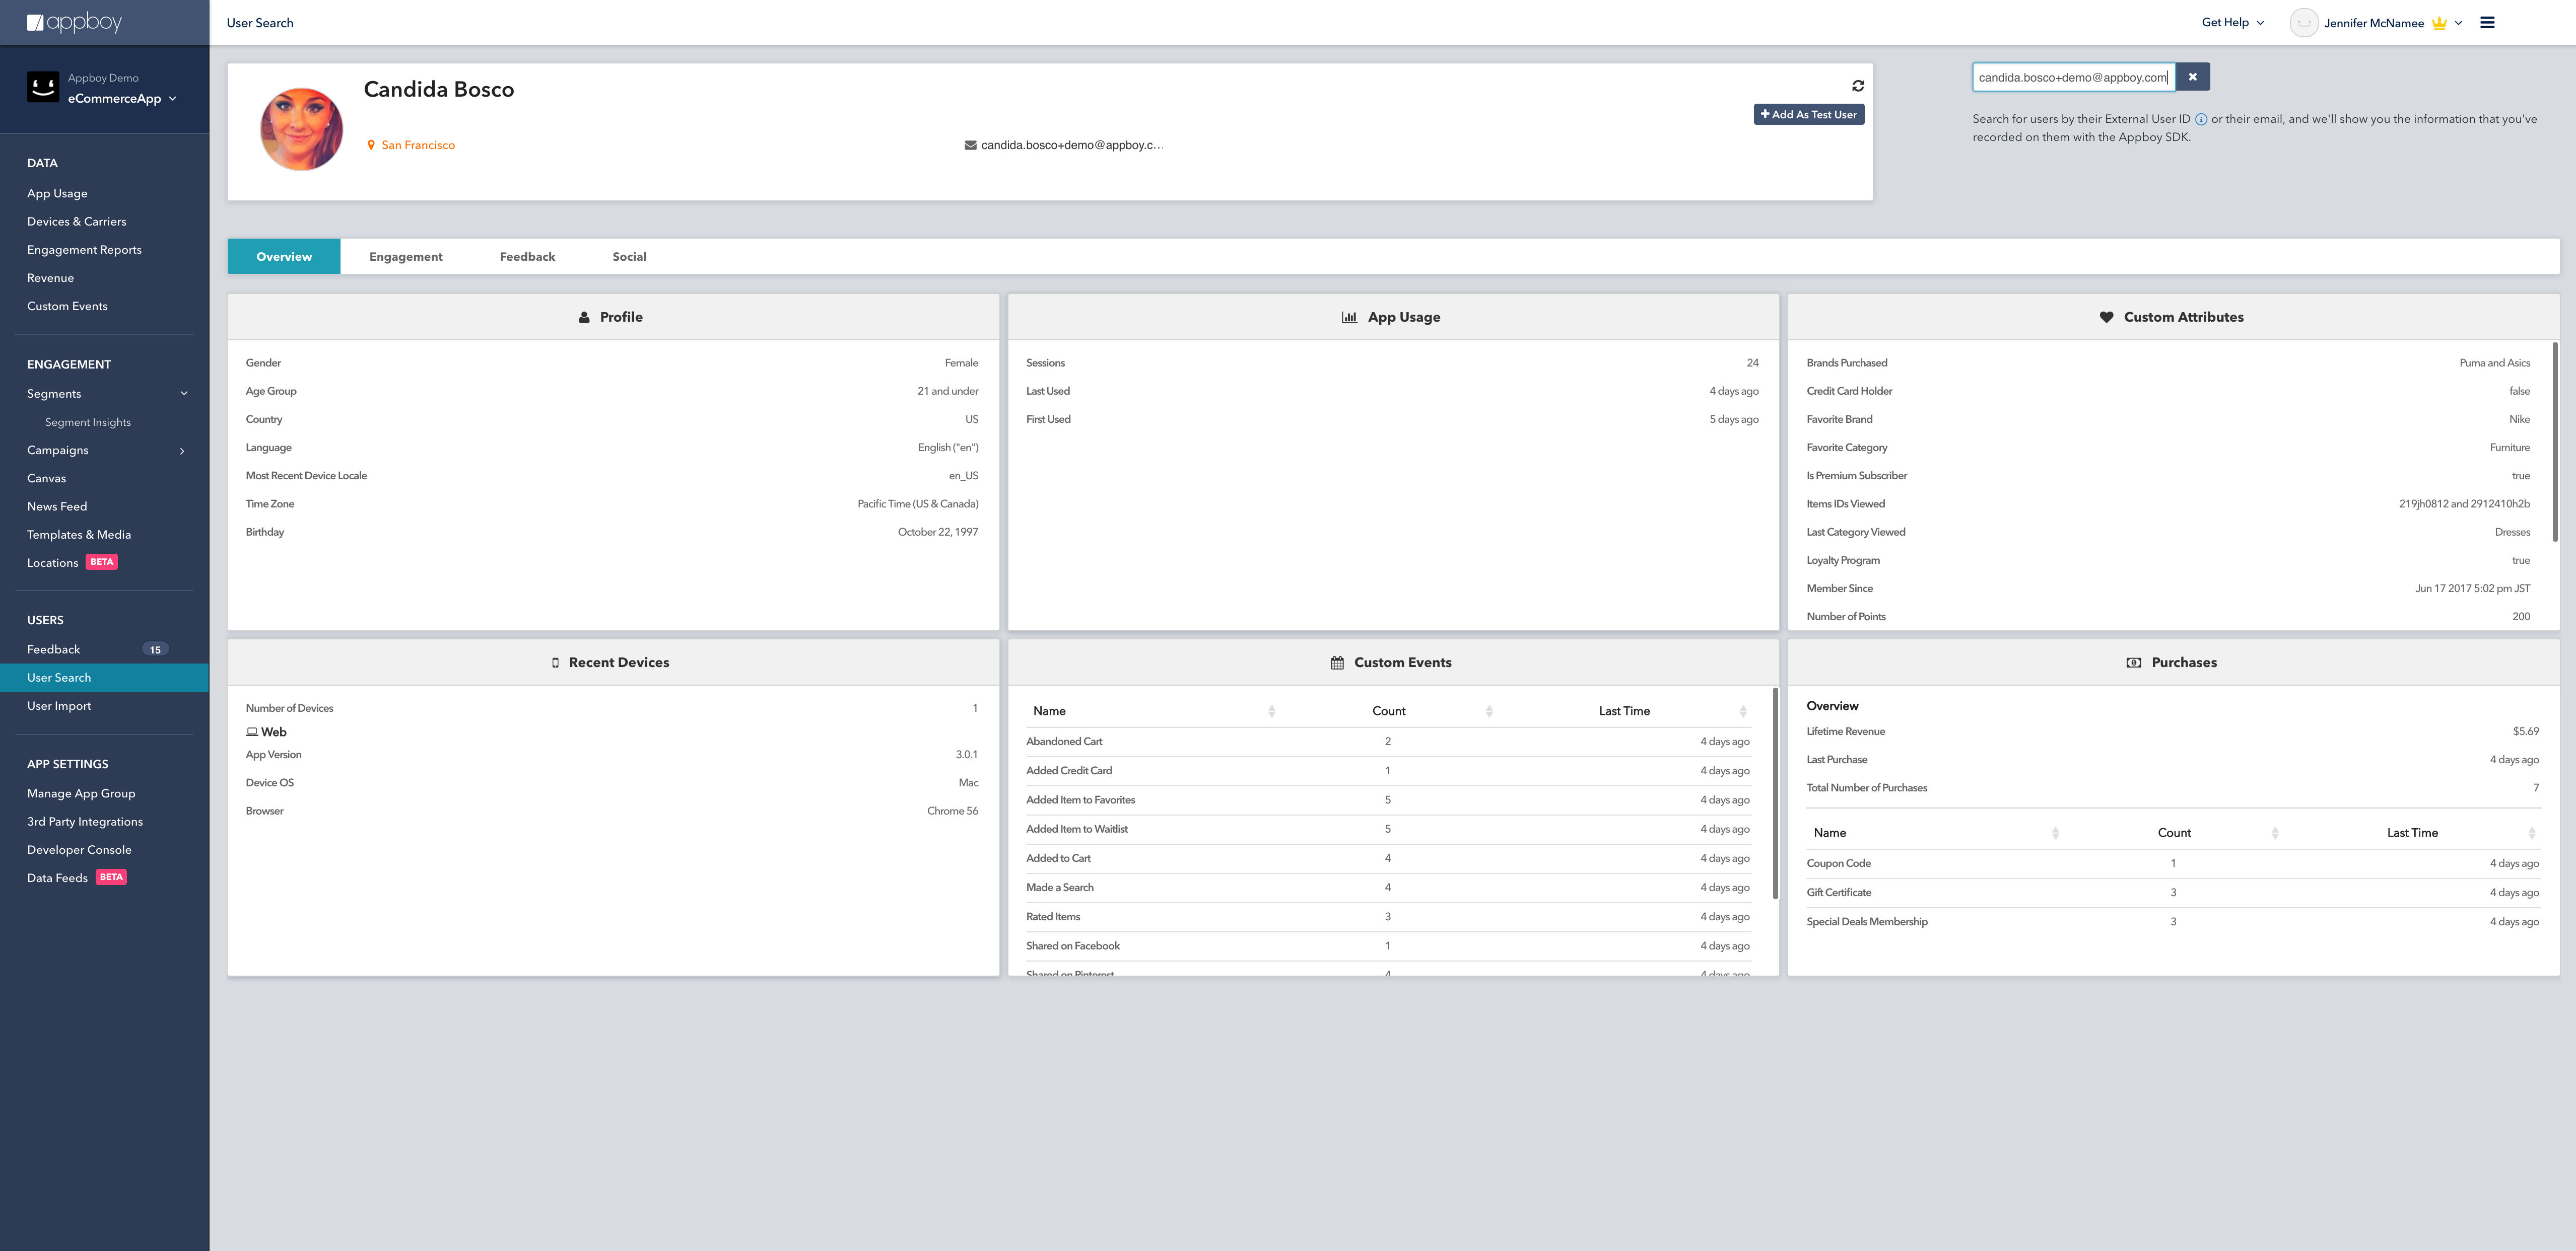Screen dimensions: 2576x1251
Task: Open Locations BETA in sidebar
Action: point(72,562)
